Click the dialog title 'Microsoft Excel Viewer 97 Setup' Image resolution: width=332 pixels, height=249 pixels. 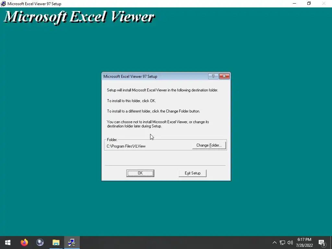(x=130, y=77)
